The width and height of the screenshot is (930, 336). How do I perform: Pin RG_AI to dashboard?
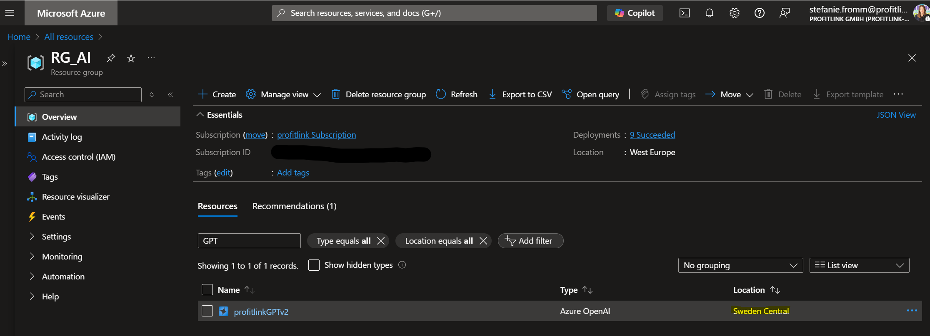110,58
